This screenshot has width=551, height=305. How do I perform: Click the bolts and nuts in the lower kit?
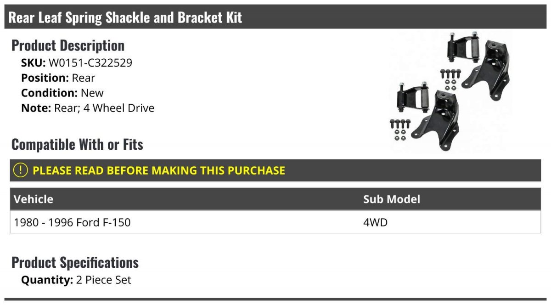400,130
